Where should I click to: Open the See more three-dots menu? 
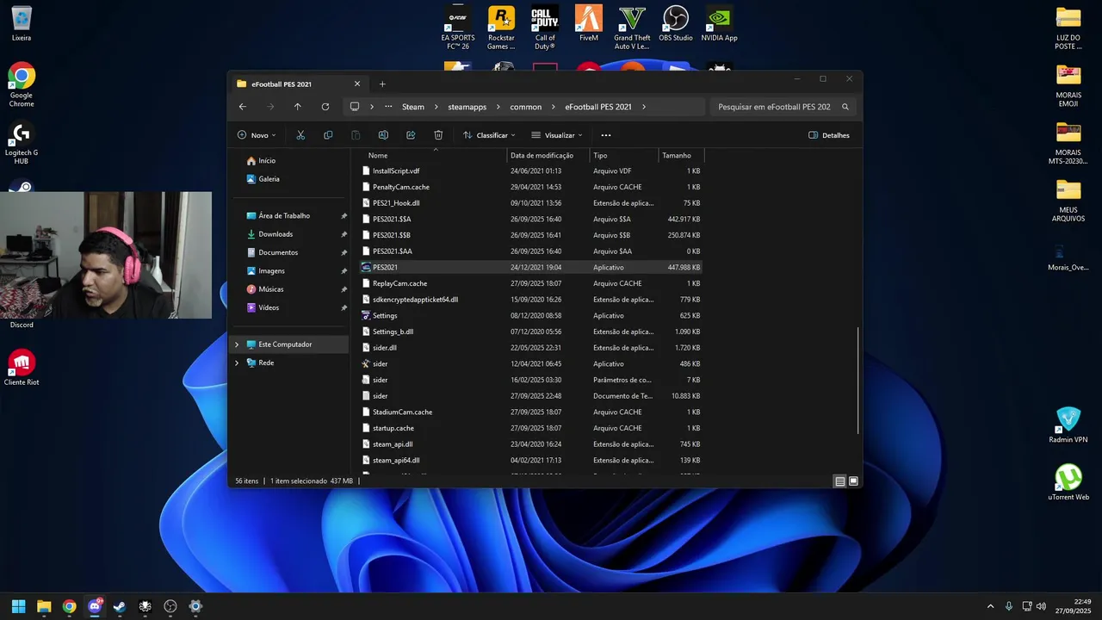point(606,135)
